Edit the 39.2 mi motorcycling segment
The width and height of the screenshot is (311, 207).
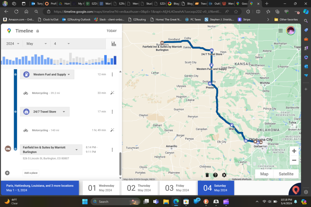click(x=112, y=93)
